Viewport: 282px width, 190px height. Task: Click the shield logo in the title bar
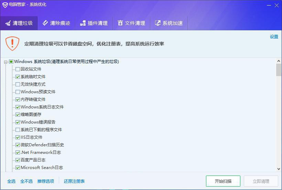click(x=5, y=5)
